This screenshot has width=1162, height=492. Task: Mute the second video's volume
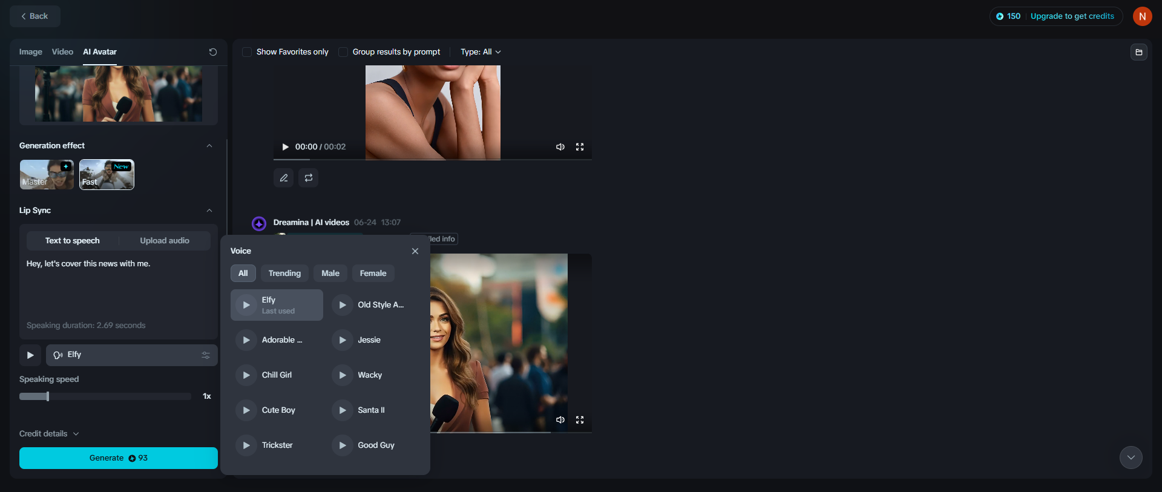pyautogui.click(x=560, y=419)
